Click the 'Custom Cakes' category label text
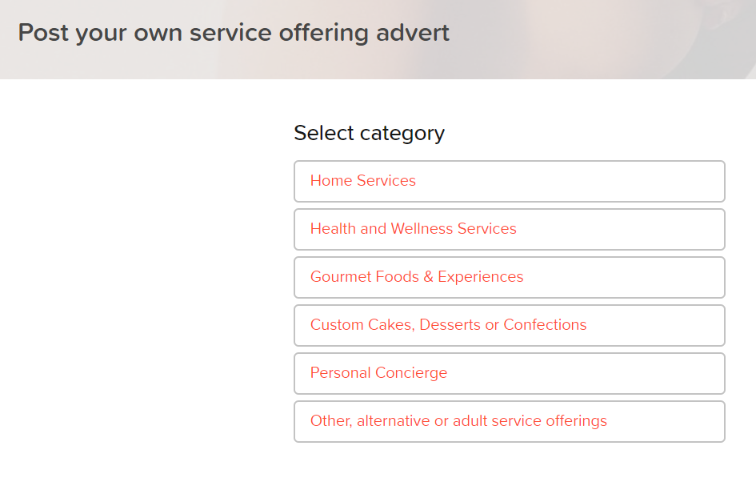The width and height of the screenshot is (756, 482). pyautogui.click(x=448, y=325)
